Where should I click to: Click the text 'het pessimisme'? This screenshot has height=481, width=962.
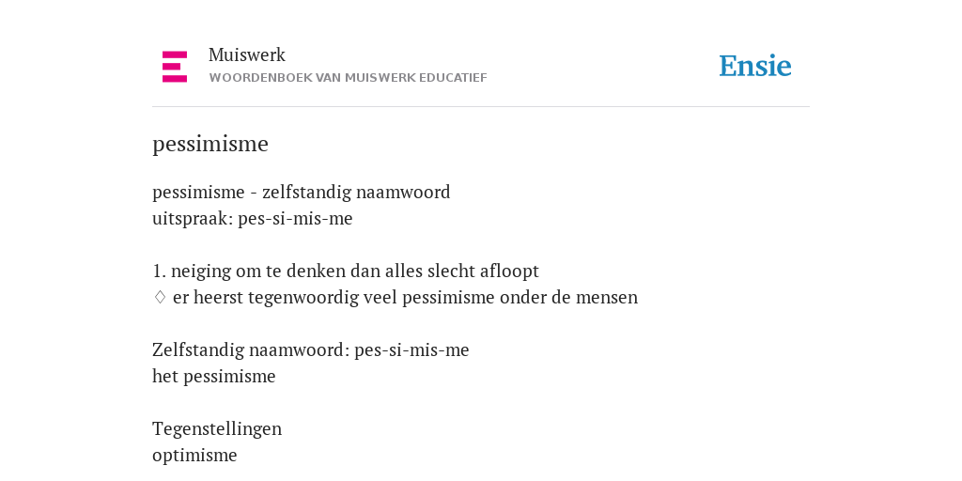(x=213, y=376)
